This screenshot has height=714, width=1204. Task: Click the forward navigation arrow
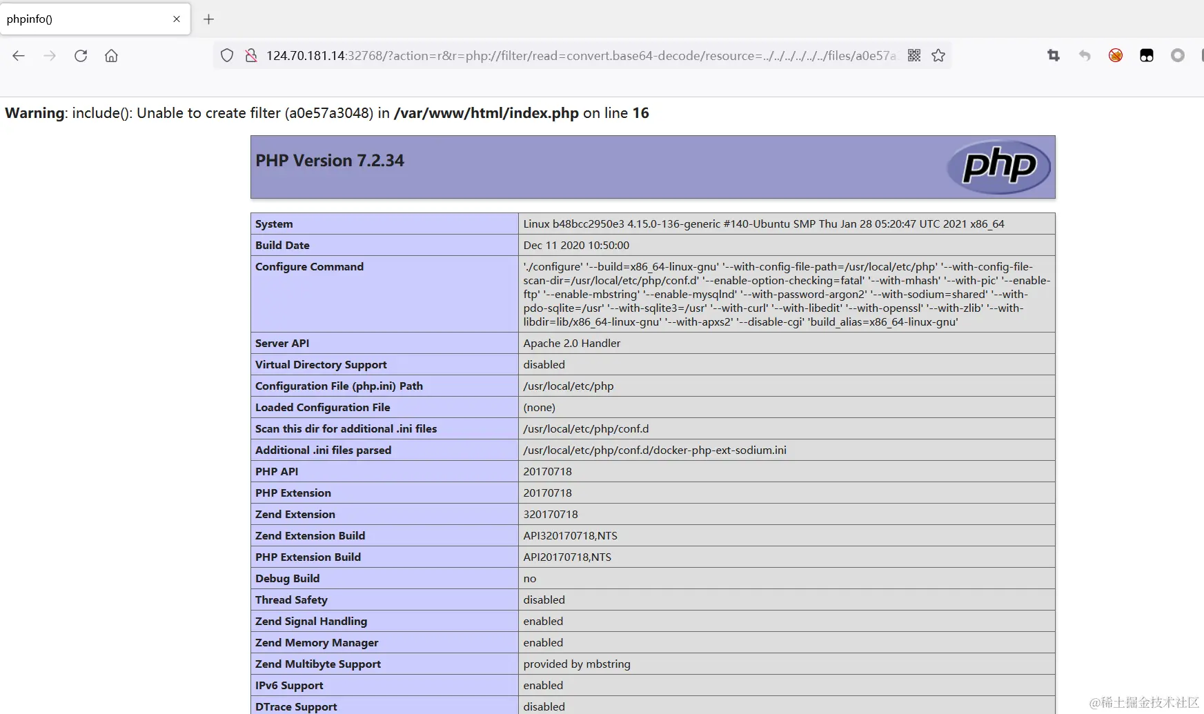click(50, 56)
